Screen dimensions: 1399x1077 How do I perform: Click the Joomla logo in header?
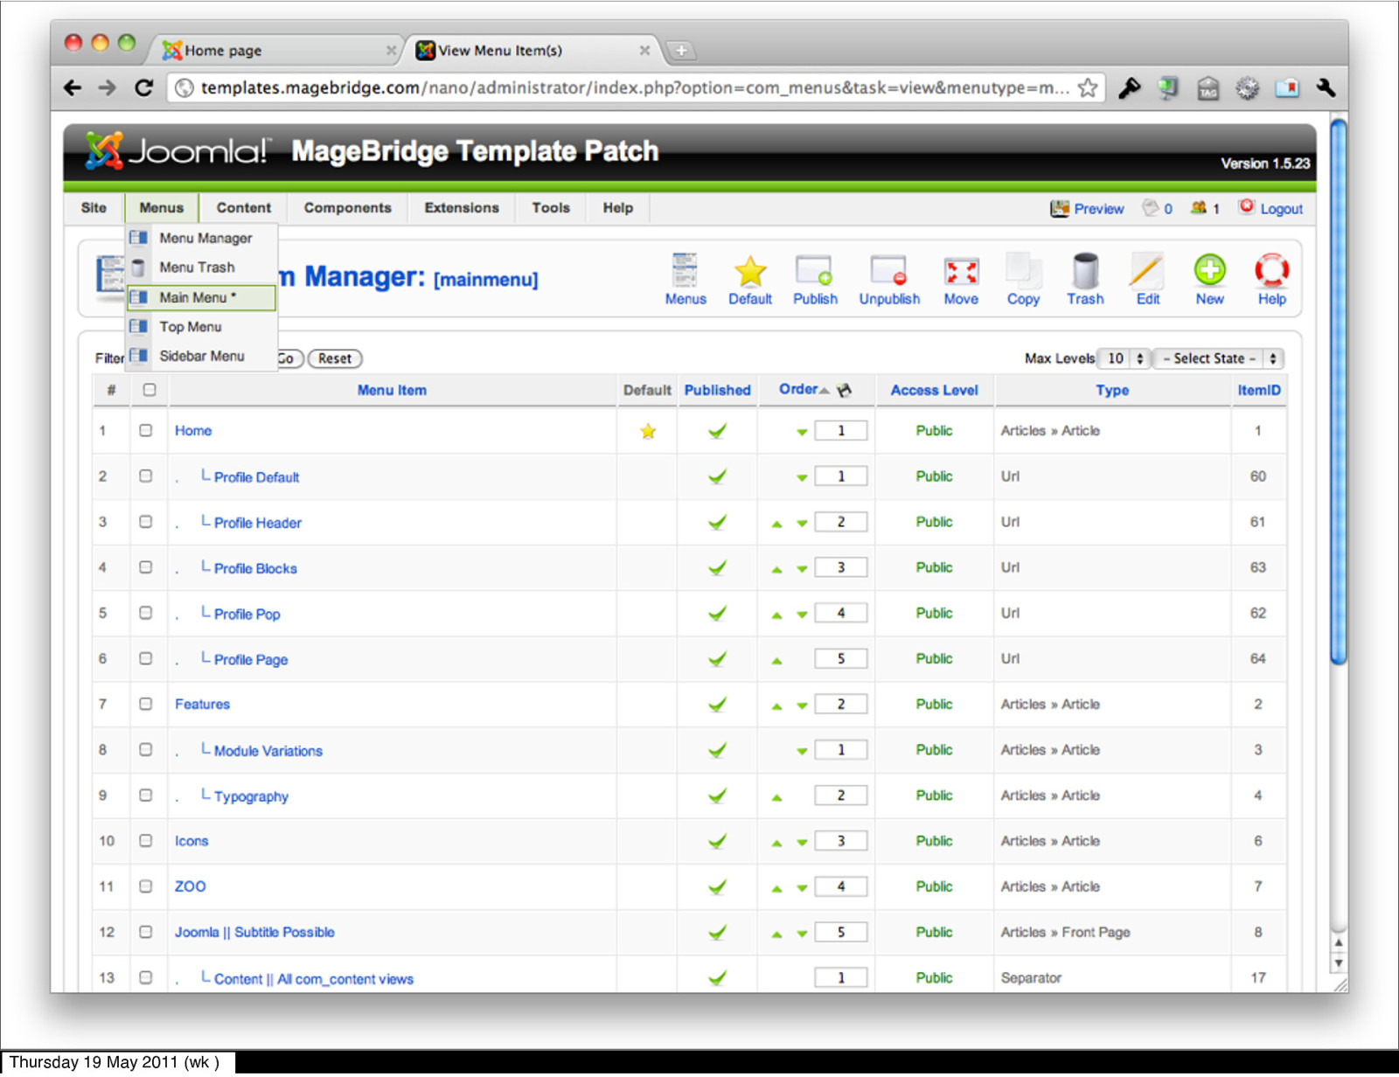point(178,151)
